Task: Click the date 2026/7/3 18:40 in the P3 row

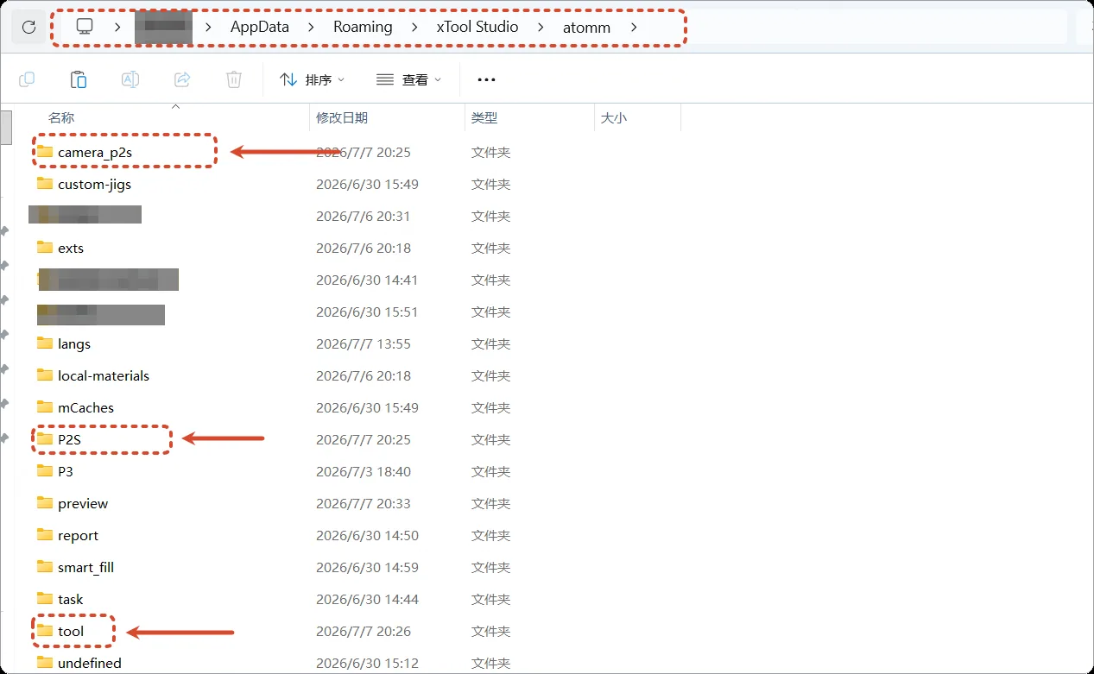Action: pyautogui.click(x=364, y=472)
